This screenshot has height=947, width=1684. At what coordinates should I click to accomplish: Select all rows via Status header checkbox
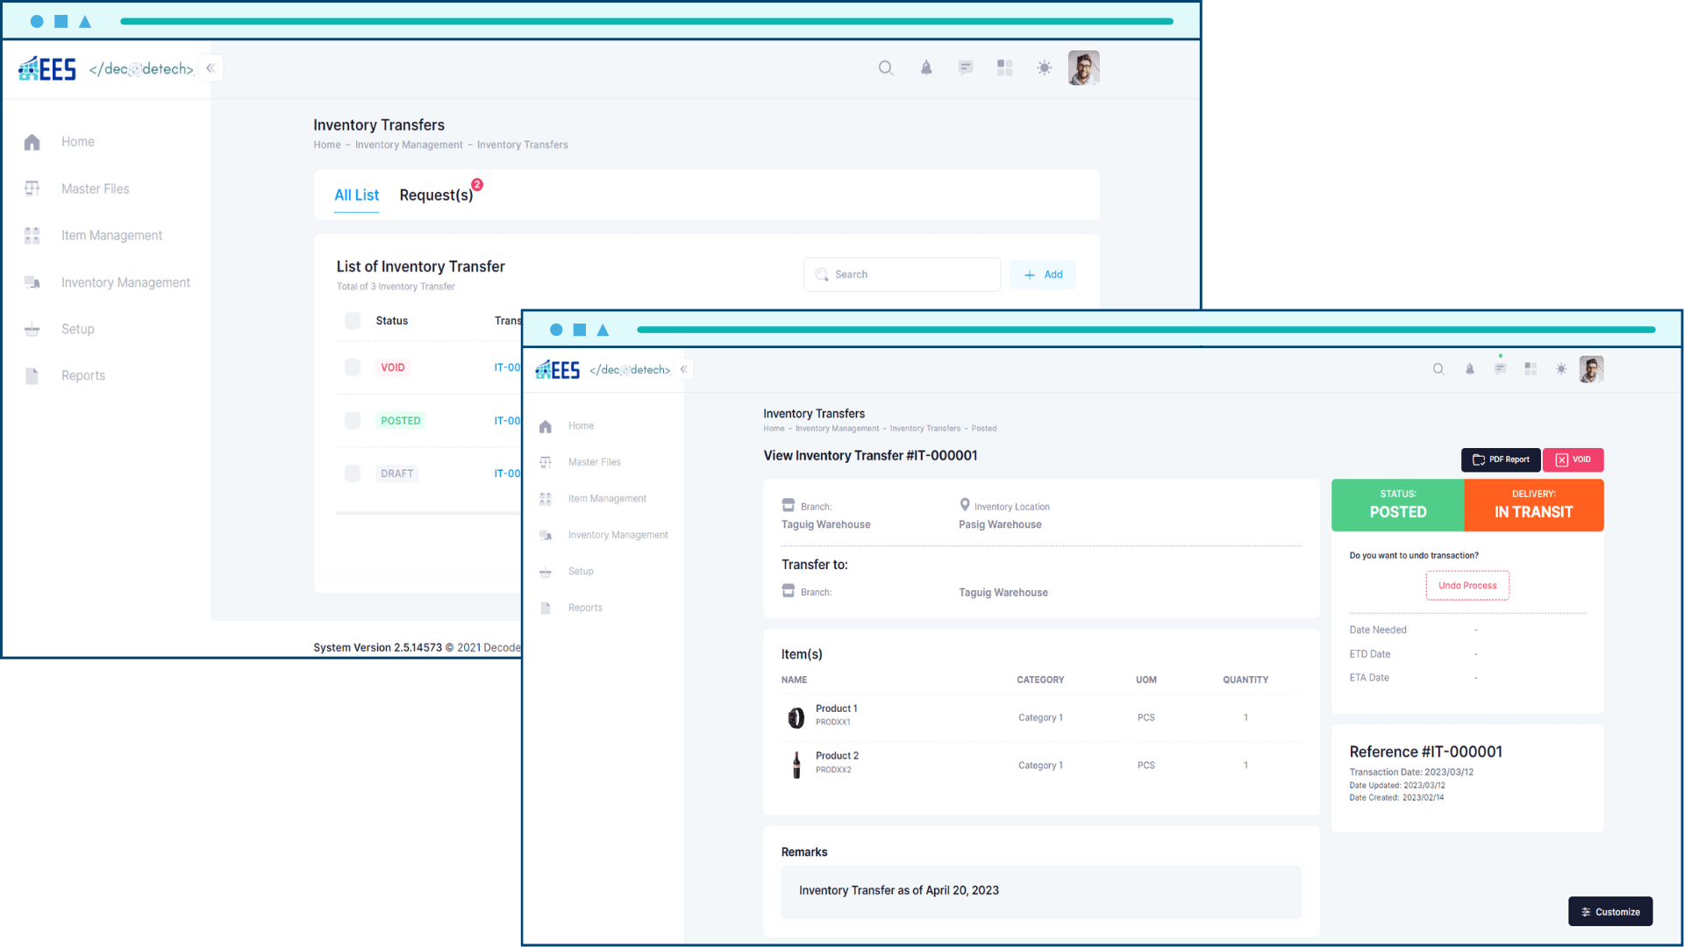tap(353, 321)
